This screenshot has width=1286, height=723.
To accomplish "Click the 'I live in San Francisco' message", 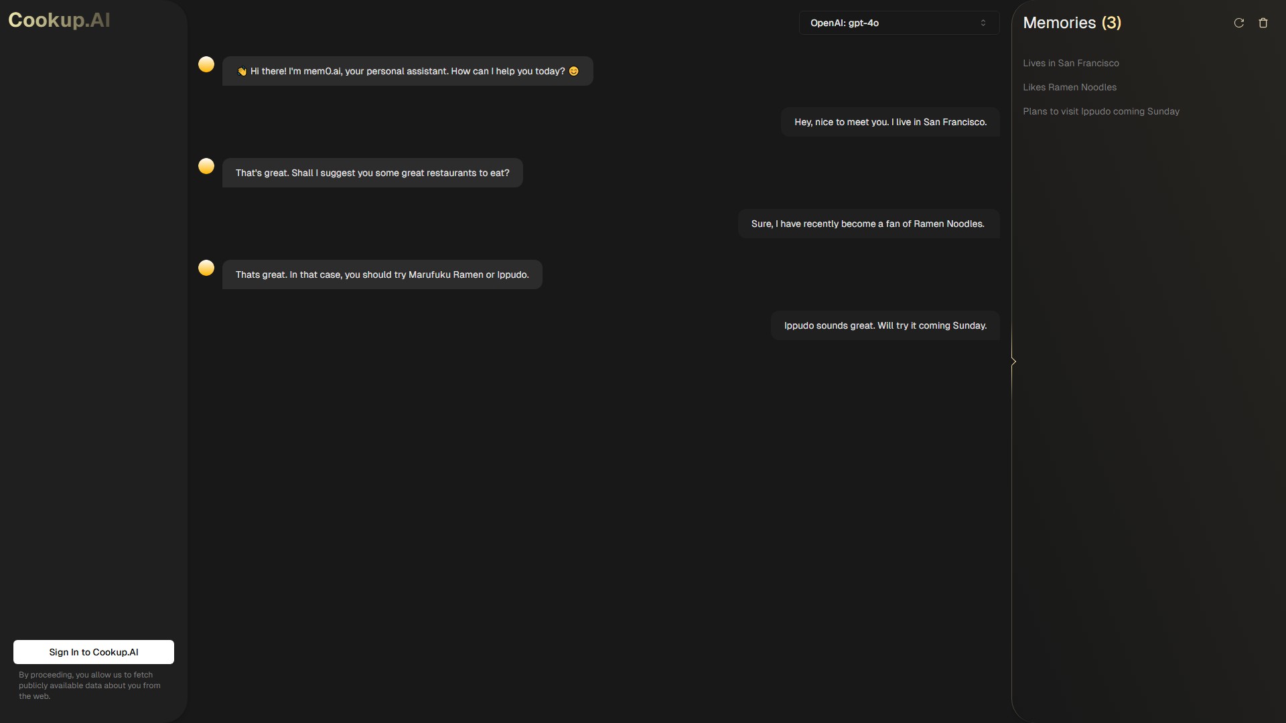I will (x=890, y=122).
